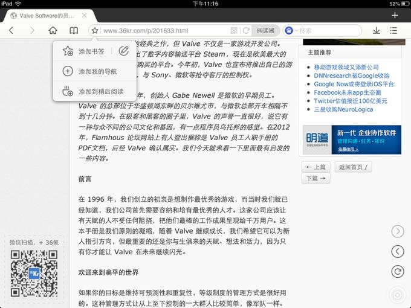This screenshot has width=411, height=308.
Task: Click the 欢迎来到扁平的世界 heading
Action: [x=108, y=272]
